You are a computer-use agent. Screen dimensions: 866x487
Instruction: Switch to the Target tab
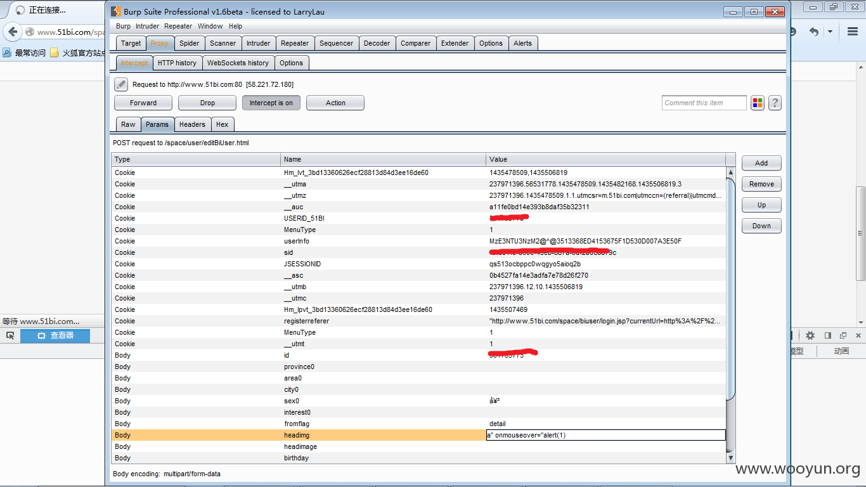pos(131,43)
